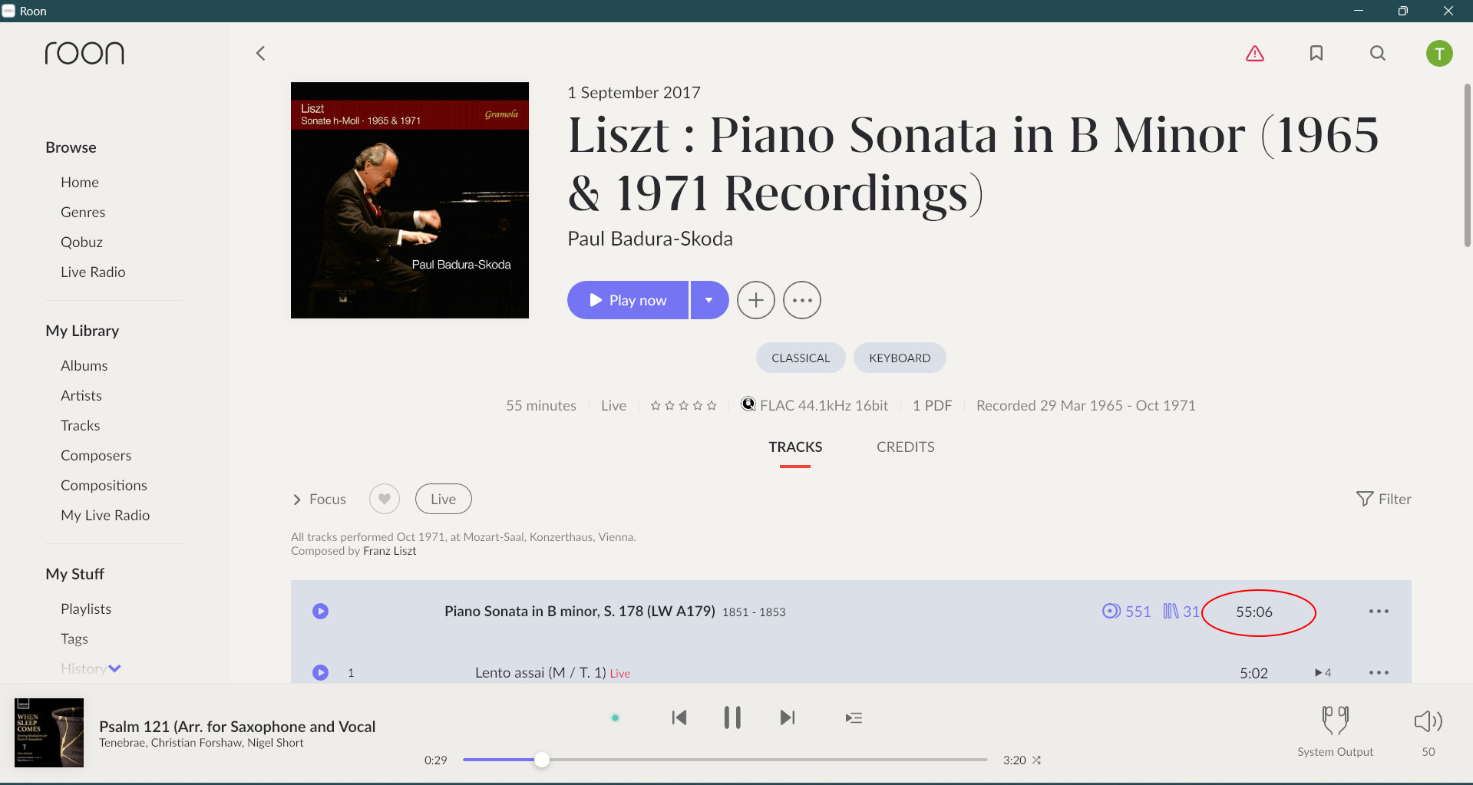1473x785 pixels.
Task: Click the volume speaker icon
Action: tap(1428, 721)
